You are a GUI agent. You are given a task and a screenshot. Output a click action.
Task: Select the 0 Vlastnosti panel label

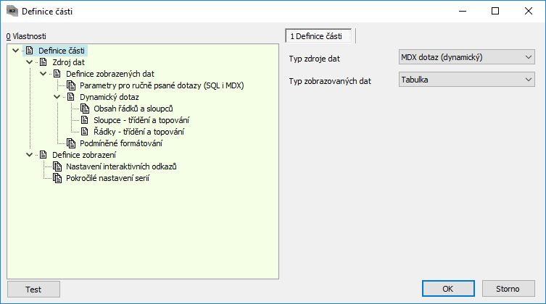point(26,36)
